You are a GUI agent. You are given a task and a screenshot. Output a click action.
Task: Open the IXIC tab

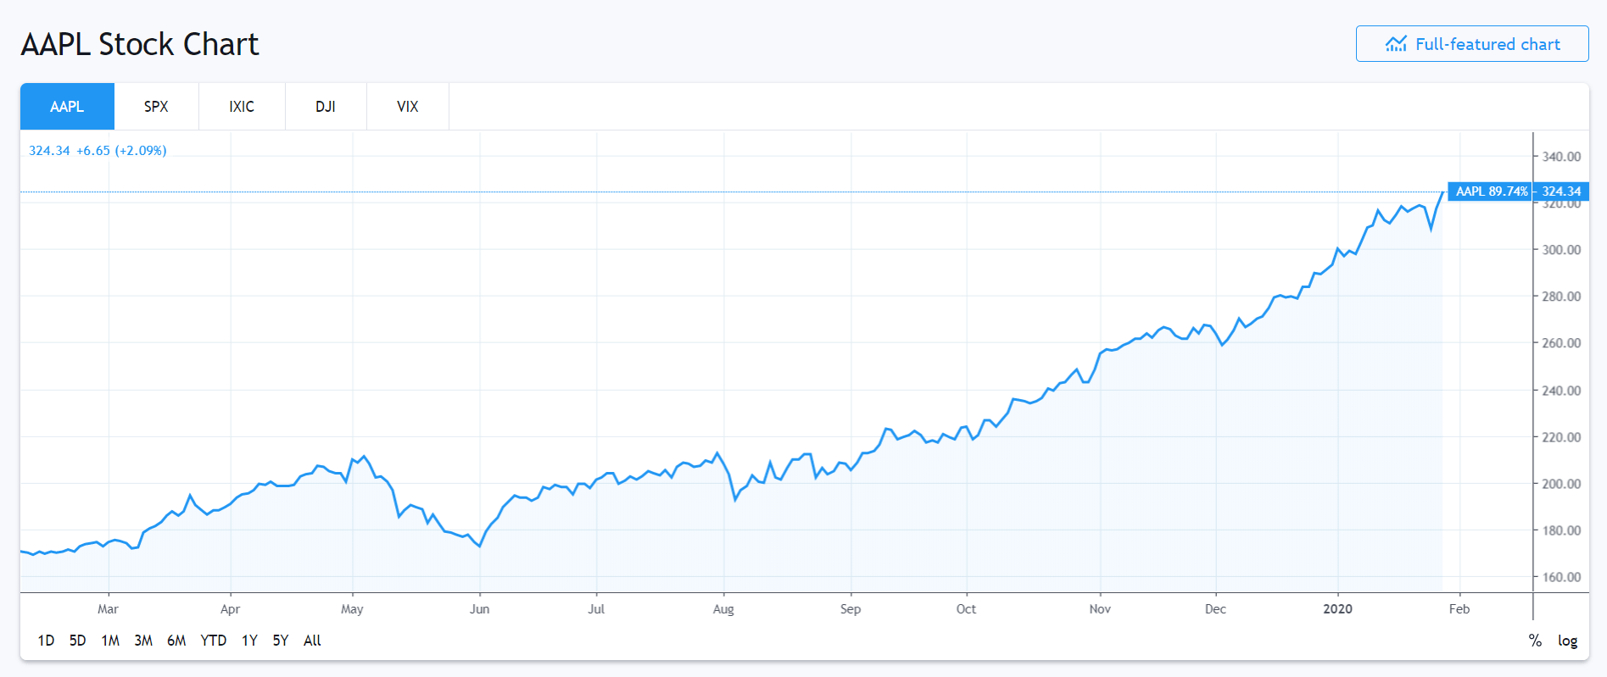pos(242,107)
